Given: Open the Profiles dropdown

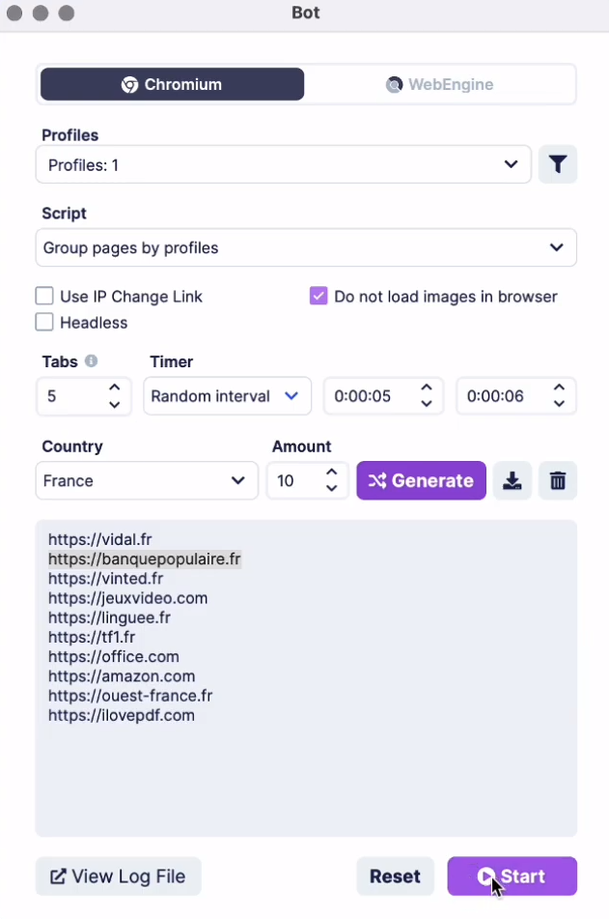Looking at the screenshot, I should coord(284,164).
